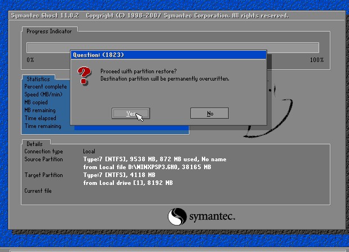The height and width of the screenshot is (252, 349).
Task: Click the Question: (1823) title bar
Action: tap(168, 55)
